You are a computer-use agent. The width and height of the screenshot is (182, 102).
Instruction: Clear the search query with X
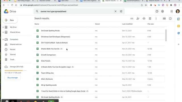pyautogui.click(x=115, y=11)
